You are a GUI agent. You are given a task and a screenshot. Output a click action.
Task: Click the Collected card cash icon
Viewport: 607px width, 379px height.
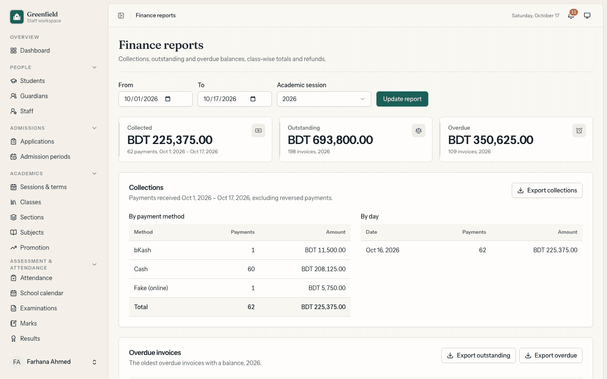coord(258,131)
